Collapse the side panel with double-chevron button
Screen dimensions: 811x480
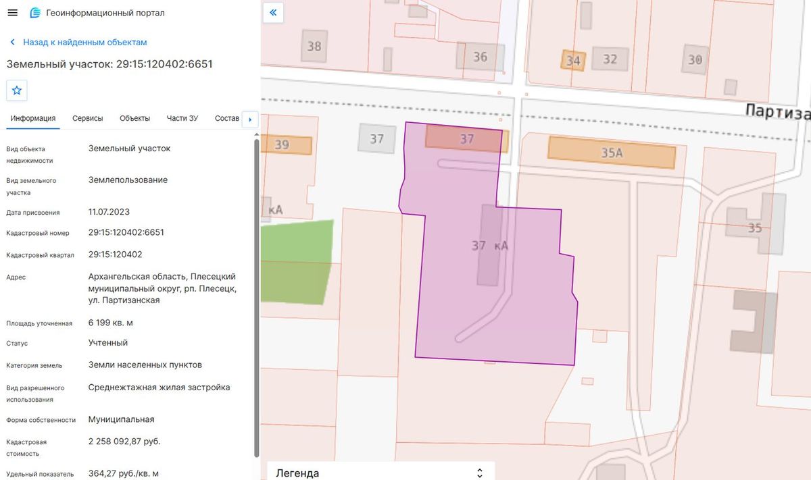273,12
